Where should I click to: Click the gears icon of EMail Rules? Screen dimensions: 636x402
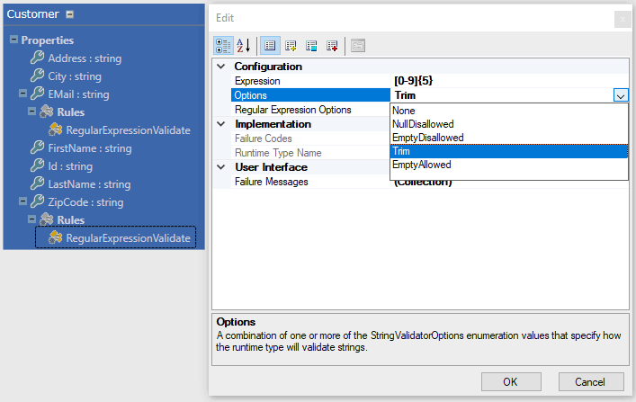click(x=46, y=112)
